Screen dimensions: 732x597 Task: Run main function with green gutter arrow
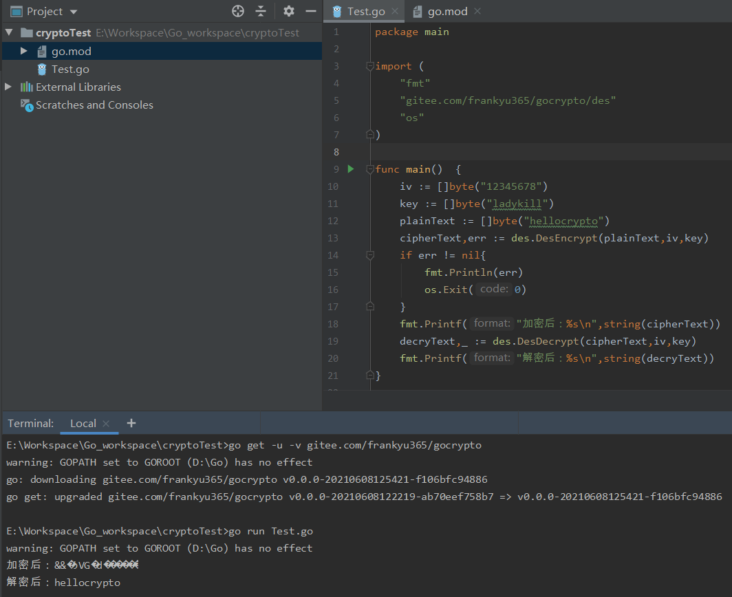(351, 169)
